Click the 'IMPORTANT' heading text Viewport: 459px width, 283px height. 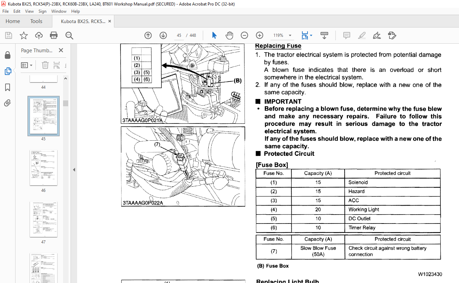[283, 101]
